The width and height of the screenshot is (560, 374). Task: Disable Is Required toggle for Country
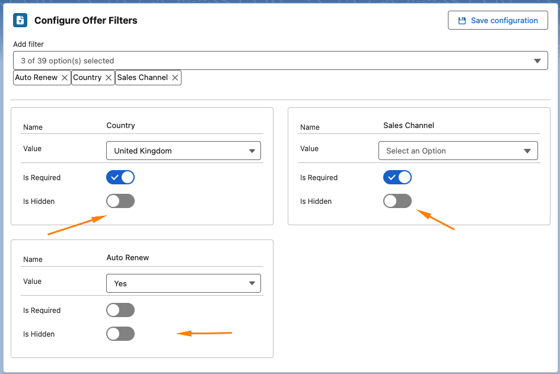click(120, 177)
